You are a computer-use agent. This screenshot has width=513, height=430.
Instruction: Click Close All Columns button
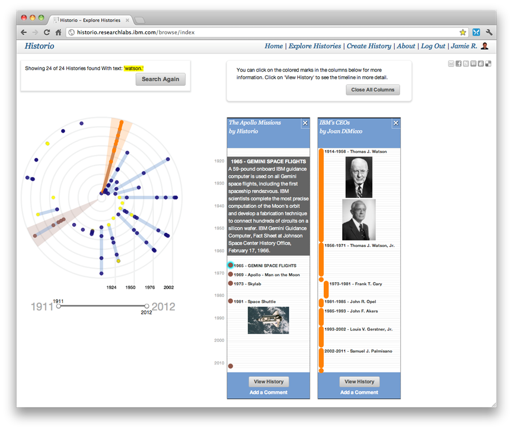click(373, 89)
